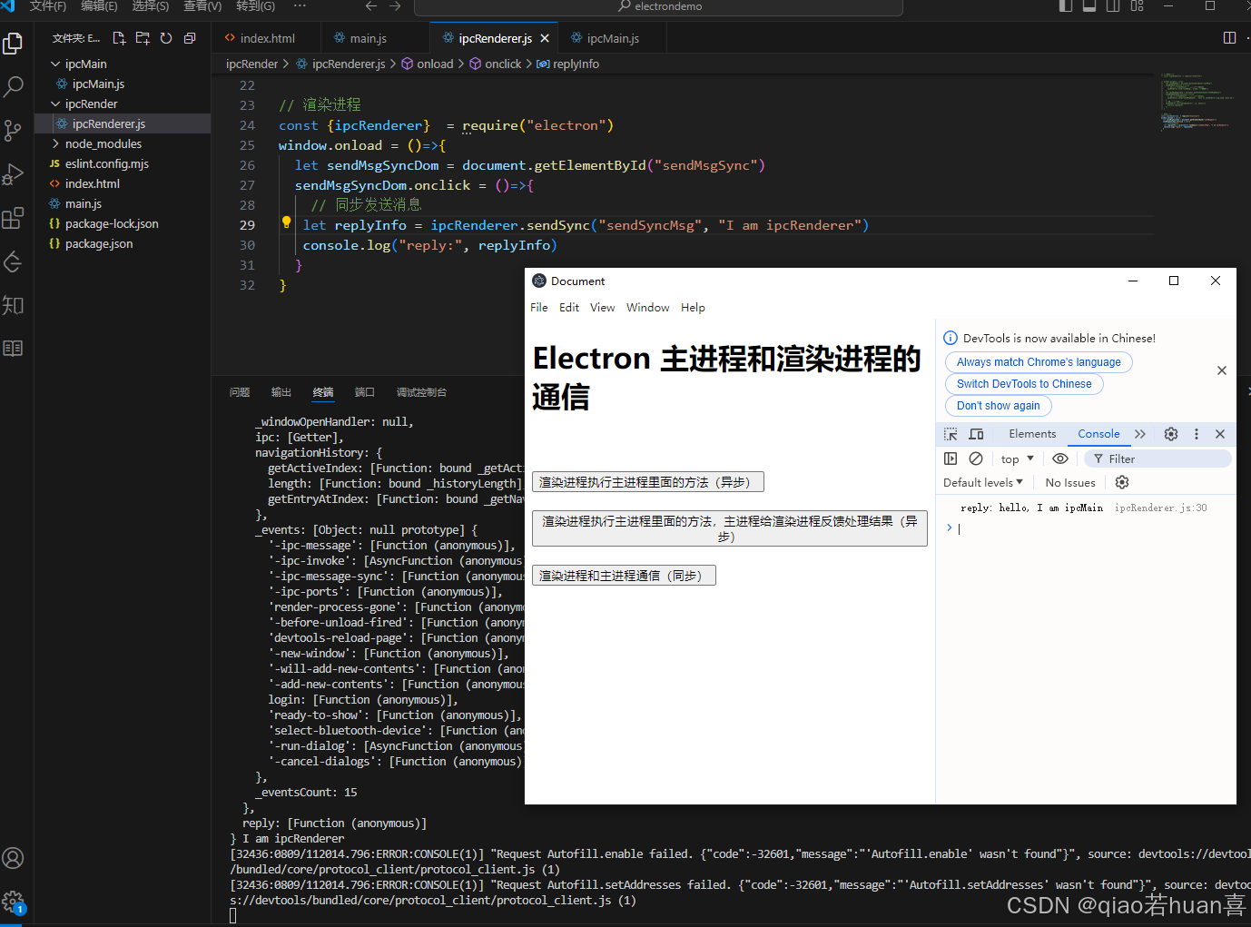The height and width of the screenshot is (927, 1251).
Task: Click DevTools inspect element picker icon
Action: [x=951, y=434]
